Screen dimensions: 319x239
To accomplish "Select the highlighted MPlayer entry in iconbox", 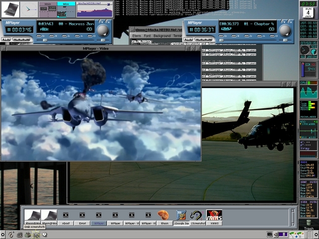I will (x=99, y=218).
